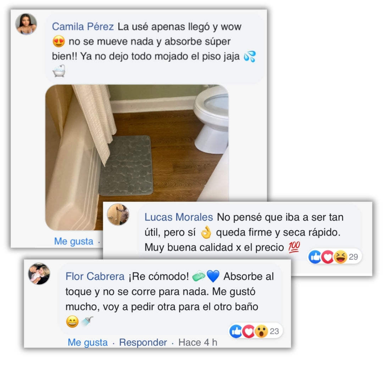This screenshot has height=378, width=383.
Task: Click the Flor Cabrera name link
Action: coord(95,276)
